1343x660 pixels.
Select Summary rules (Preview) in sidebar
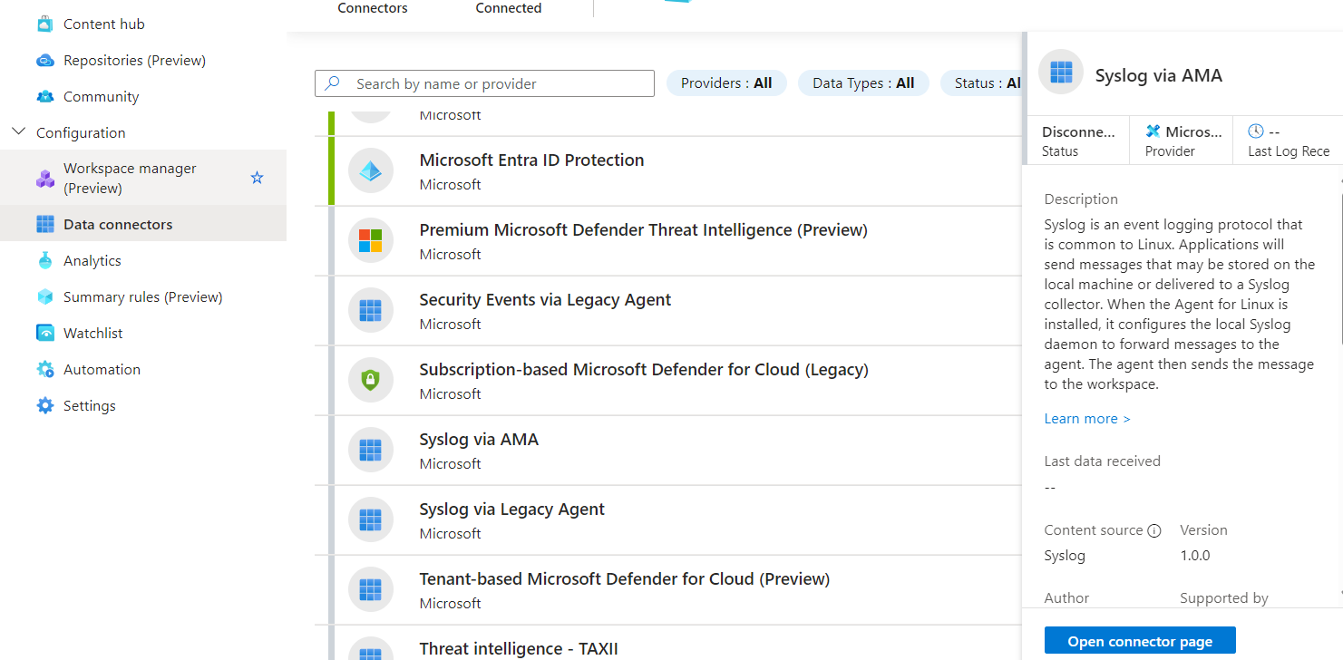tap(142, 297)
